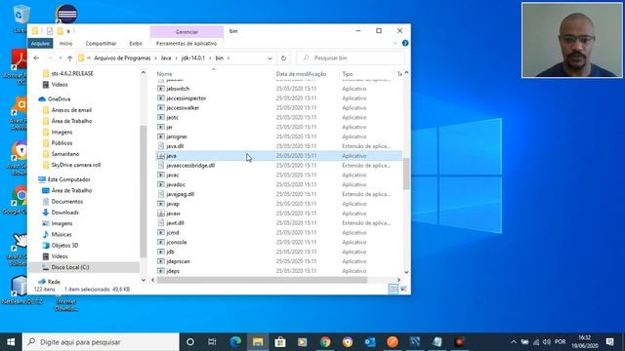Open Microsoft Edge from taskbar
Screen dimensions: 625x351
(235, 342)
